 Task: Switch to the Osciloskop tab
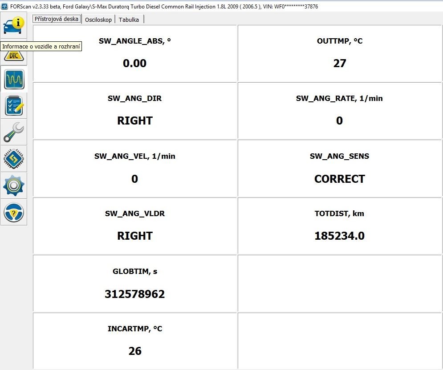98,20
